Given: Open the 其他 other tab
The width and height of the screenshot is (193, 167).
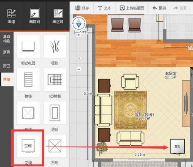Looking at the screenshot, I should (7, 79).
